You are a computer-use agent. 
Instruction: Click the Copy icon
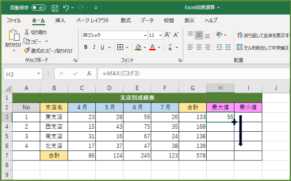click(x=27, y=41)
